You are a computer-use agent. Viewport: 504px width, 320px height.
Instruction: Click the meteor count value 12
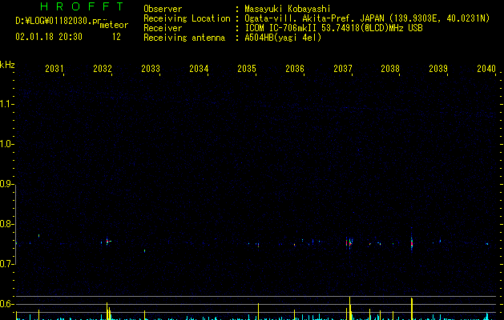pyautogui.click(x=116, y=37)
